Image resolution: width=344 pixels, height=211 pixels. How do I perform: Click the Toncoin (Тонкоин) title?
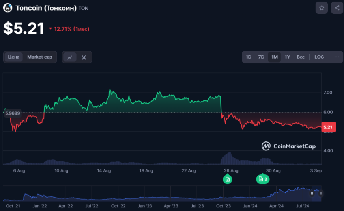[x=46, y=8]
